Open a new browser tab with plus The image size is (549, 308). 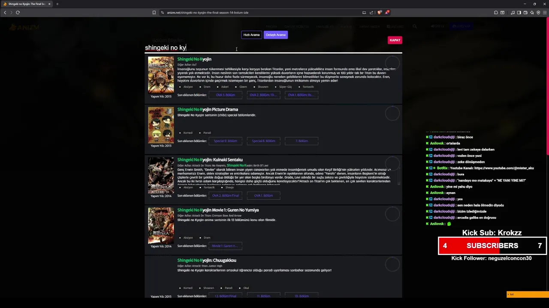[57, 4]
